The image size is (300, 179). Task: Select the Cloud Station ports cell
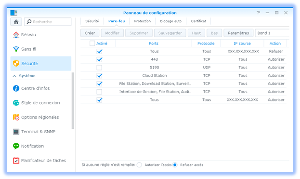155,76
